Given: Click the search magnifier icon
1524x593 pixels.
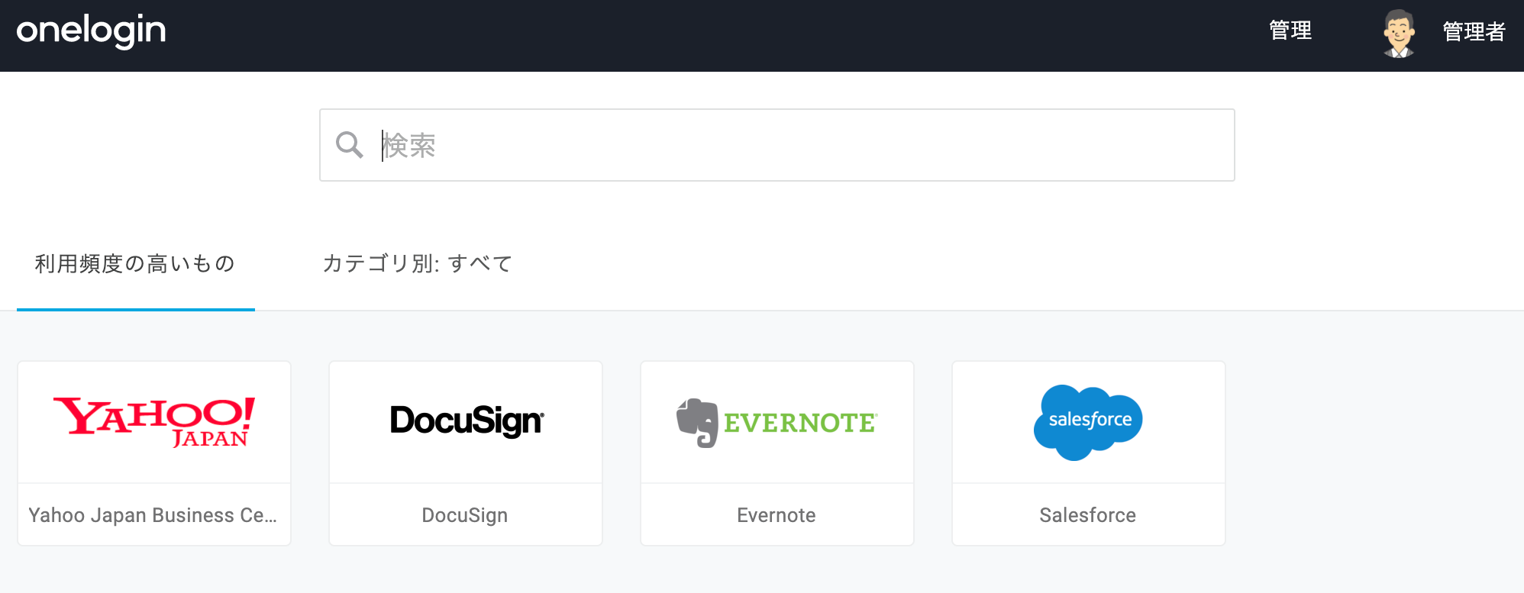Looking at the screenshot, I should click(350, 144).
